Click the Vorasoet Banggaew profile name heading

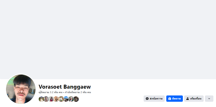pos(65,87)
